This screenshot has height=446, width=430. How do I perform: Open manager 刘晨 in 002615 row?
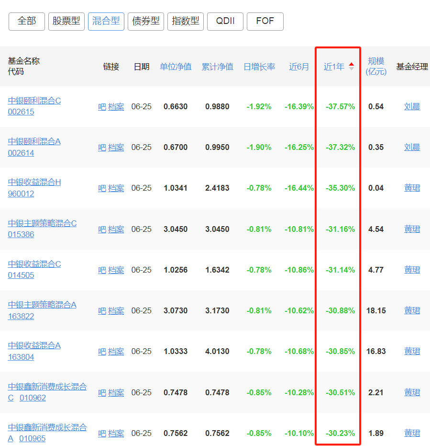coord(412,107)
